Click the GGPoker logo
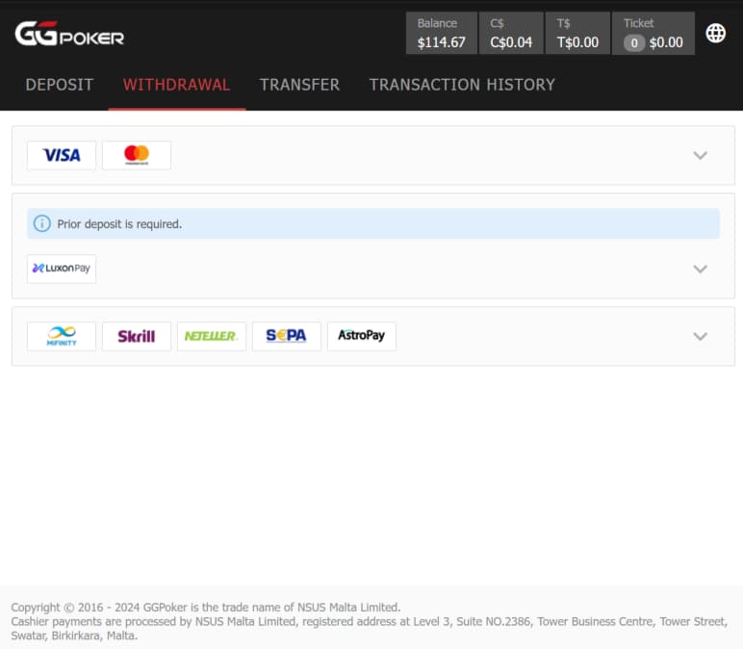This screenshot has width=743, height=649. (69, 34)
